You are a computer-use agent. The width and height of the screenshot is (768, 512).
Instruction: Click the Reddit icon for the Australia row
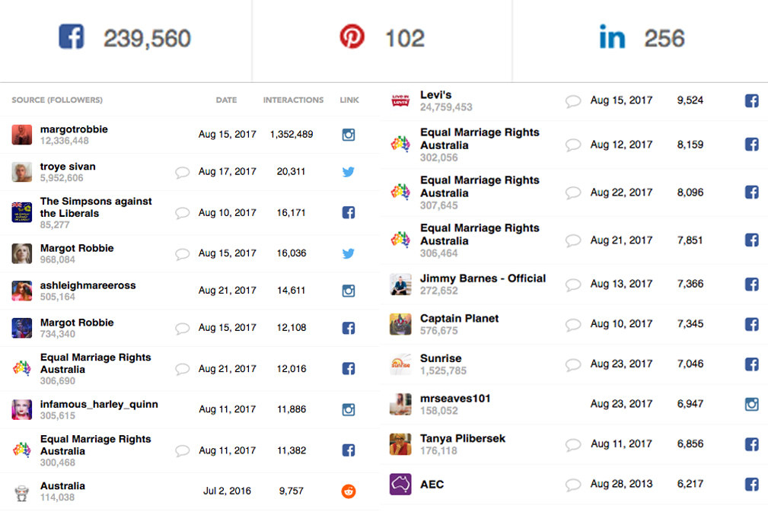(x=349, y=491)
